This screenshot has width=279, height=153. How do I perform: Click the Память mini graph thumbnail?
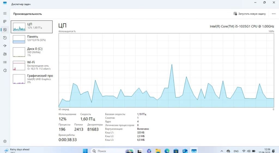(x=19, y=39)
